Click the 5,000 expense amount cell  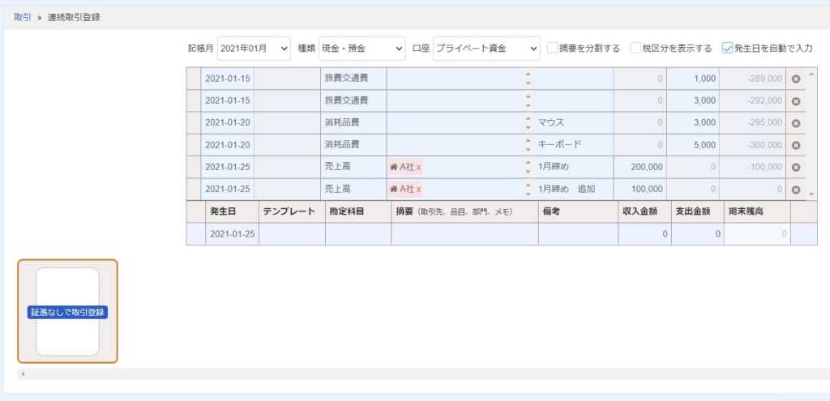(692, 144)
